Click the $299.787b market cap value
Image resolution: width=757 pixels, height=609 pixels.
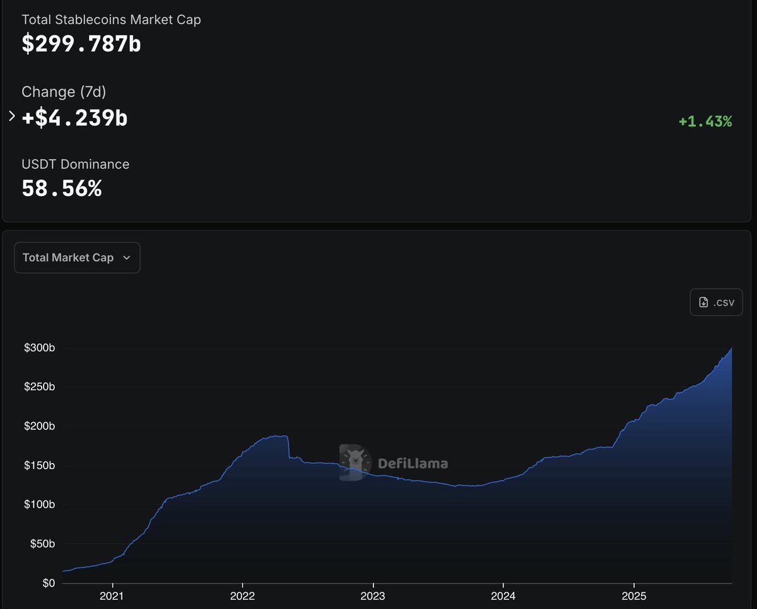click(x=81, y=43)
